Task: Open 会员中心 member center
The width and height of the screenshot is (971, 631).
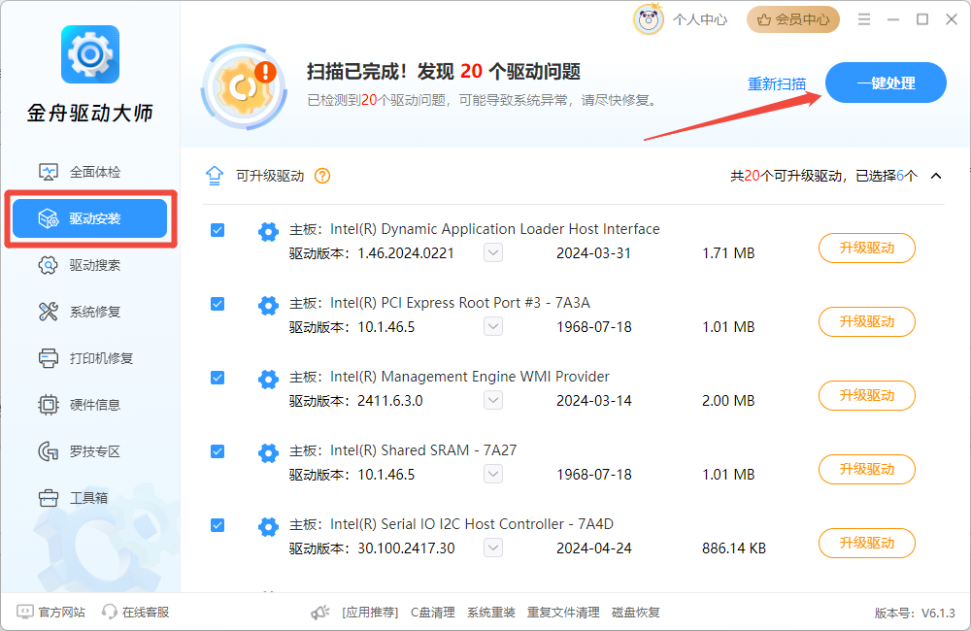Action: 792,19
